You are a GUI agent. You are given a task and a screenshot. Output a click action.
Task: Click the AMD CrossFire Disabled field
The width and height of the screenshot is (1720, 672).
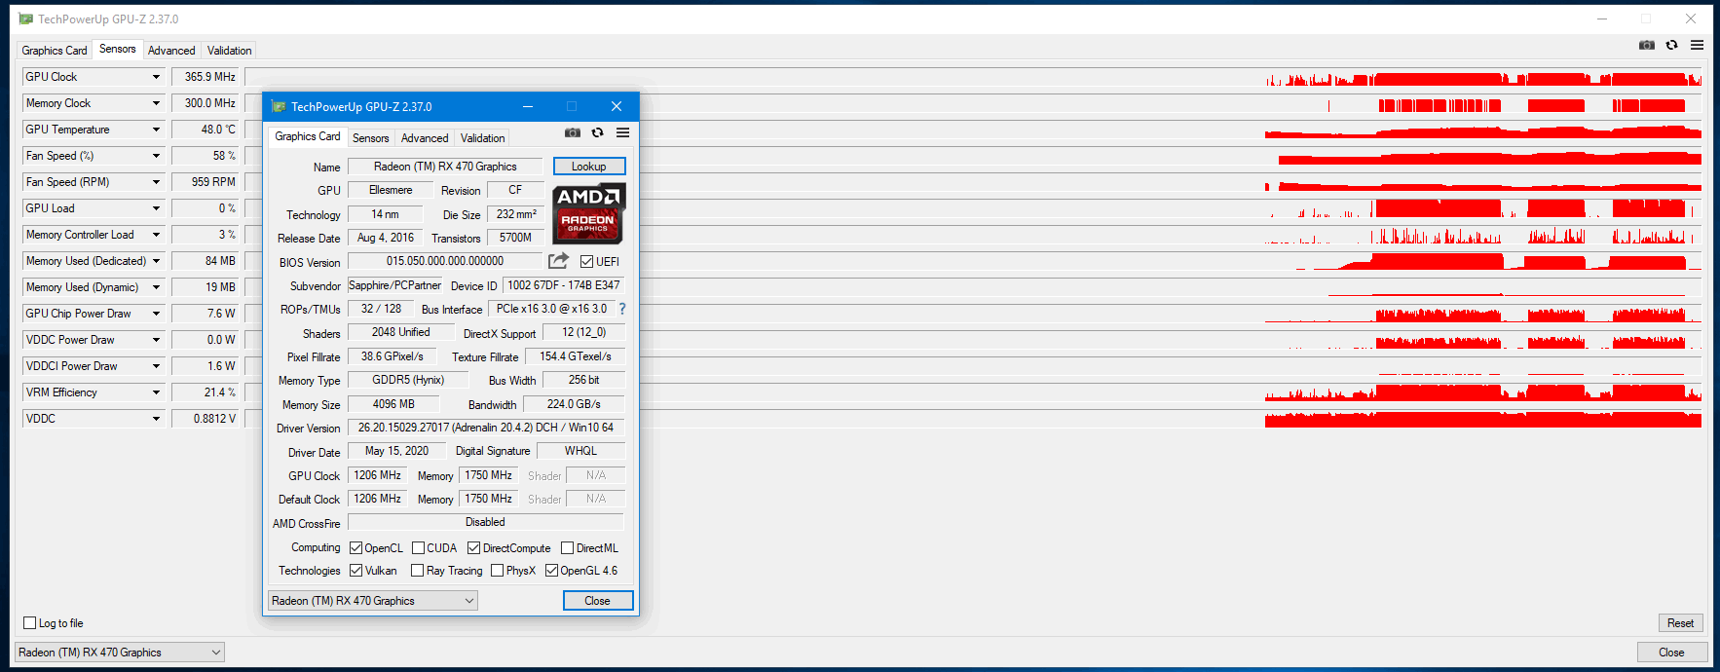[486, 522]
